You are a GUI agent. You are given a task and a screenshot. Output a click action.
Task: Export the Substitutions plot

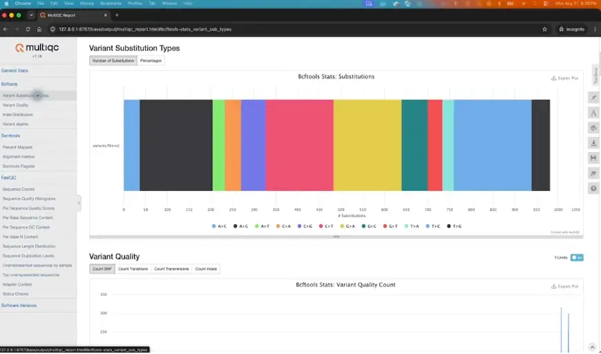564,78
